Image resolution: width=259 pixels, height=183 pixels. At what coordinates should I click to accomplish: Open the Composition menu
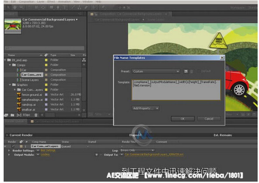tap(27, 2)
